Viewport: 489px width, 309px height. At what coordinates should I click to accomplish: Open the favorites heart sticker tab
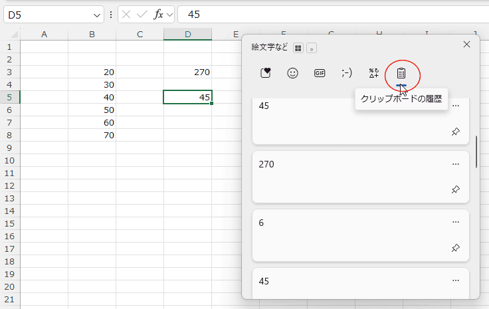265,73
